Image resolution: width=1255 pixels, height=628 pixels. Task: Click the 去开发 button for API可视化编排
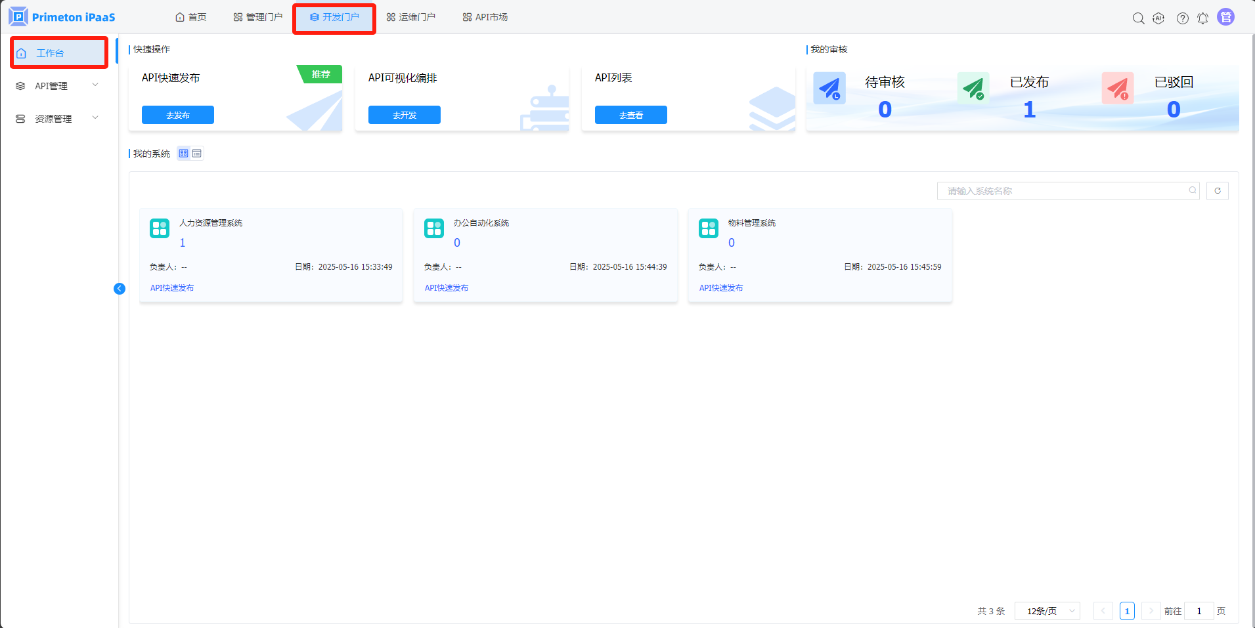click(x=405, y=115)
